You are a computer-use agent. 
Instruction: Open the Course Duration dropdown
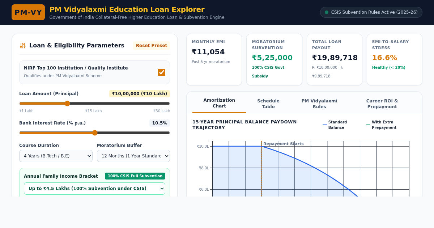pos(56,156)
